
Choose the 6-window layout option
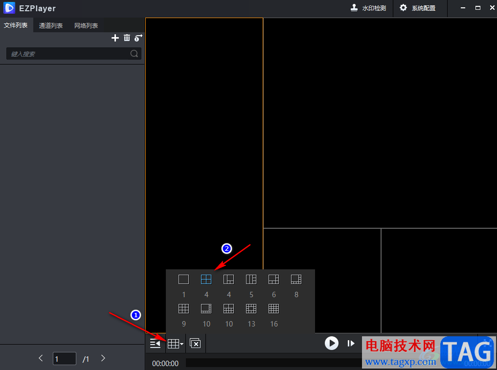coord(273,280)
